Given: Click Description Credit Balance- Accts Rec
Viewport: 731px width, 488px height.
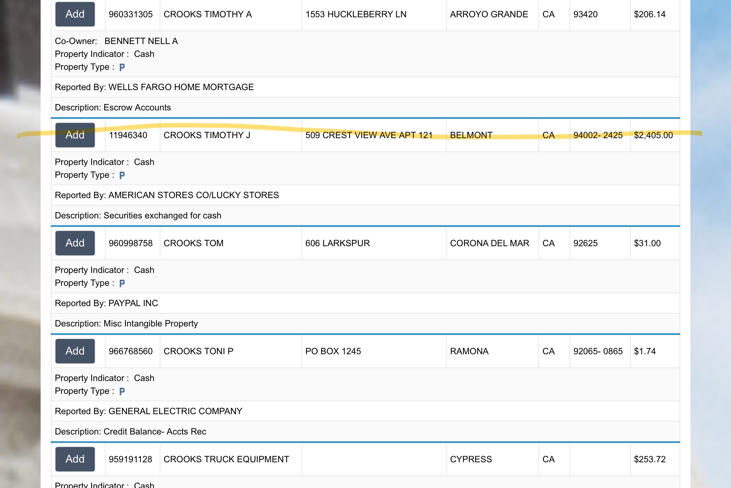Looking at the screenshot, I should (x=155, y=431).
